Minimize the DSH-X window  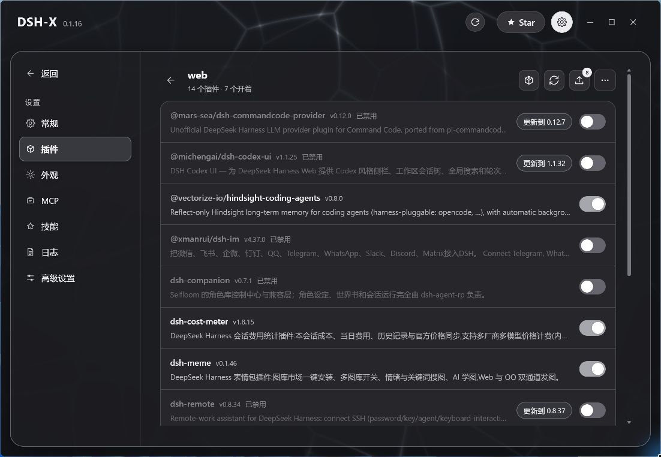pyautogui.click(x=590, y=22)
